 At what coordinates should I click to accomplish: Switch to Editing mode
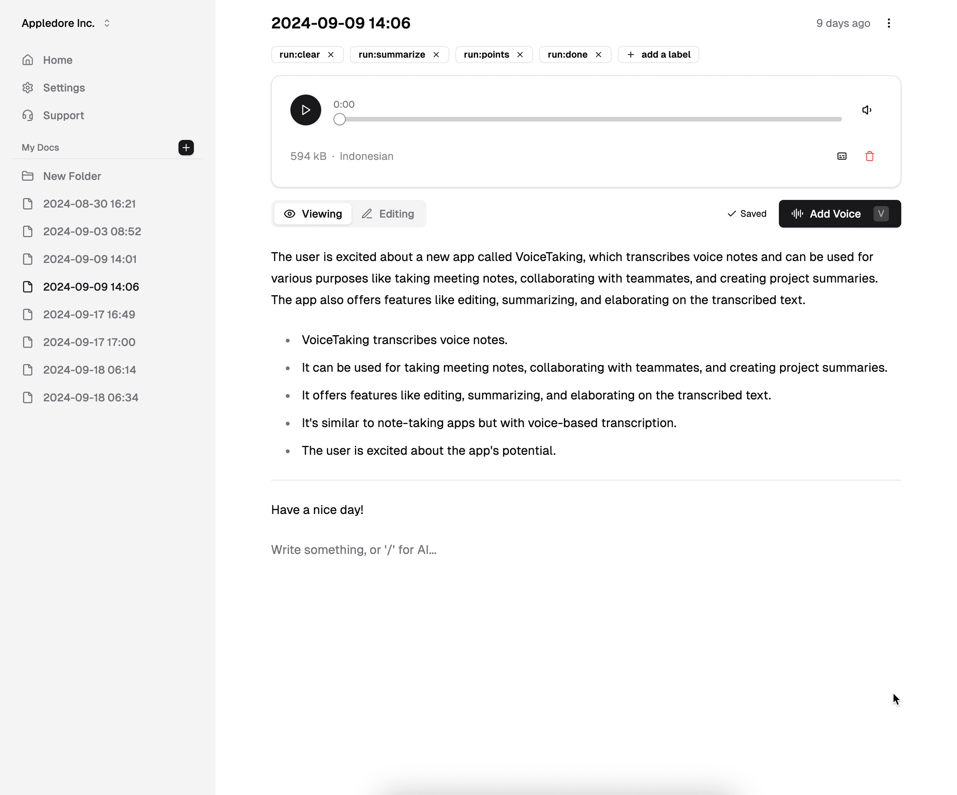click(388, 214)
